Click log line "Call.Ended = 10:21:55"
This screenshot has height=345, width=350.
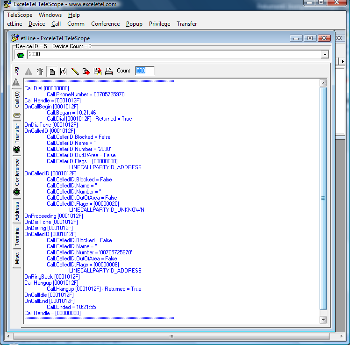coord(71,307)
